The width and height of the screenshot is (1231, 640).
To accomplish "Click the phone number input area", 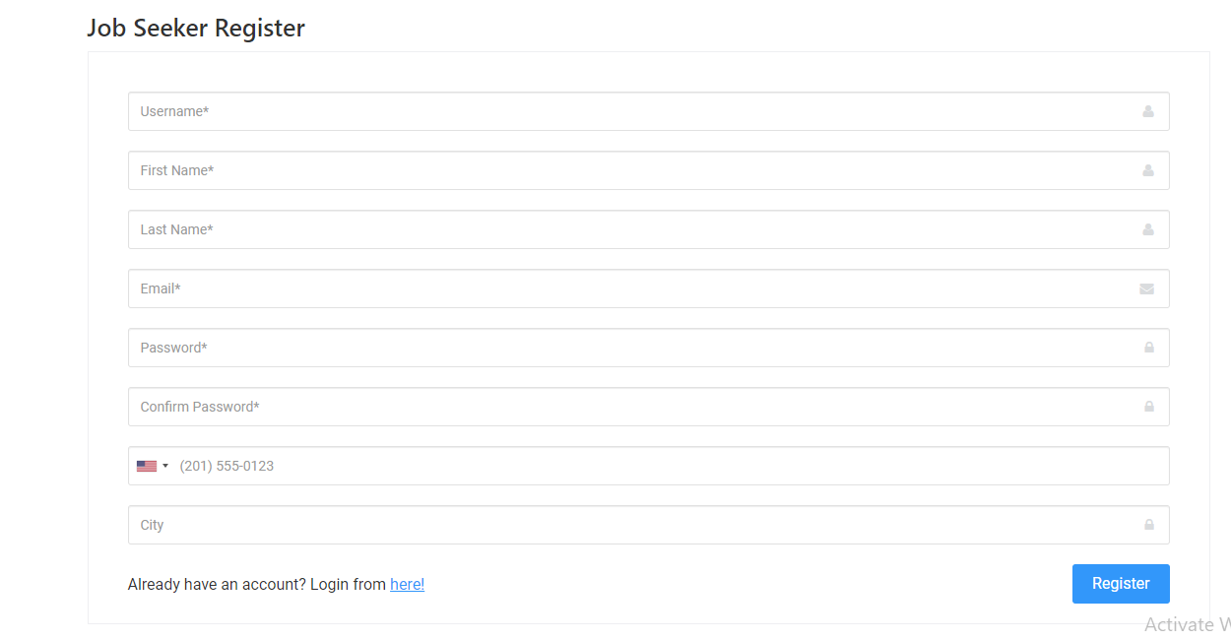I will 591,465.
